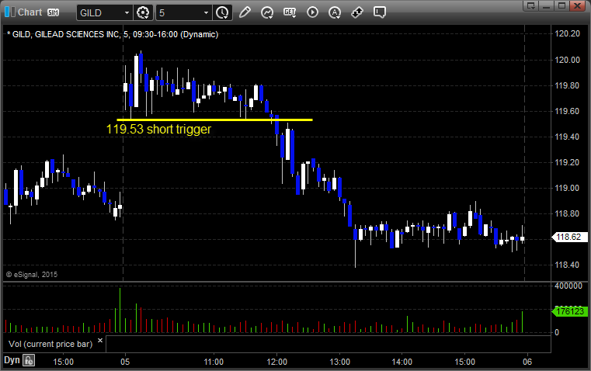Click the 06 date label on time axis

(x=527, y=362)
